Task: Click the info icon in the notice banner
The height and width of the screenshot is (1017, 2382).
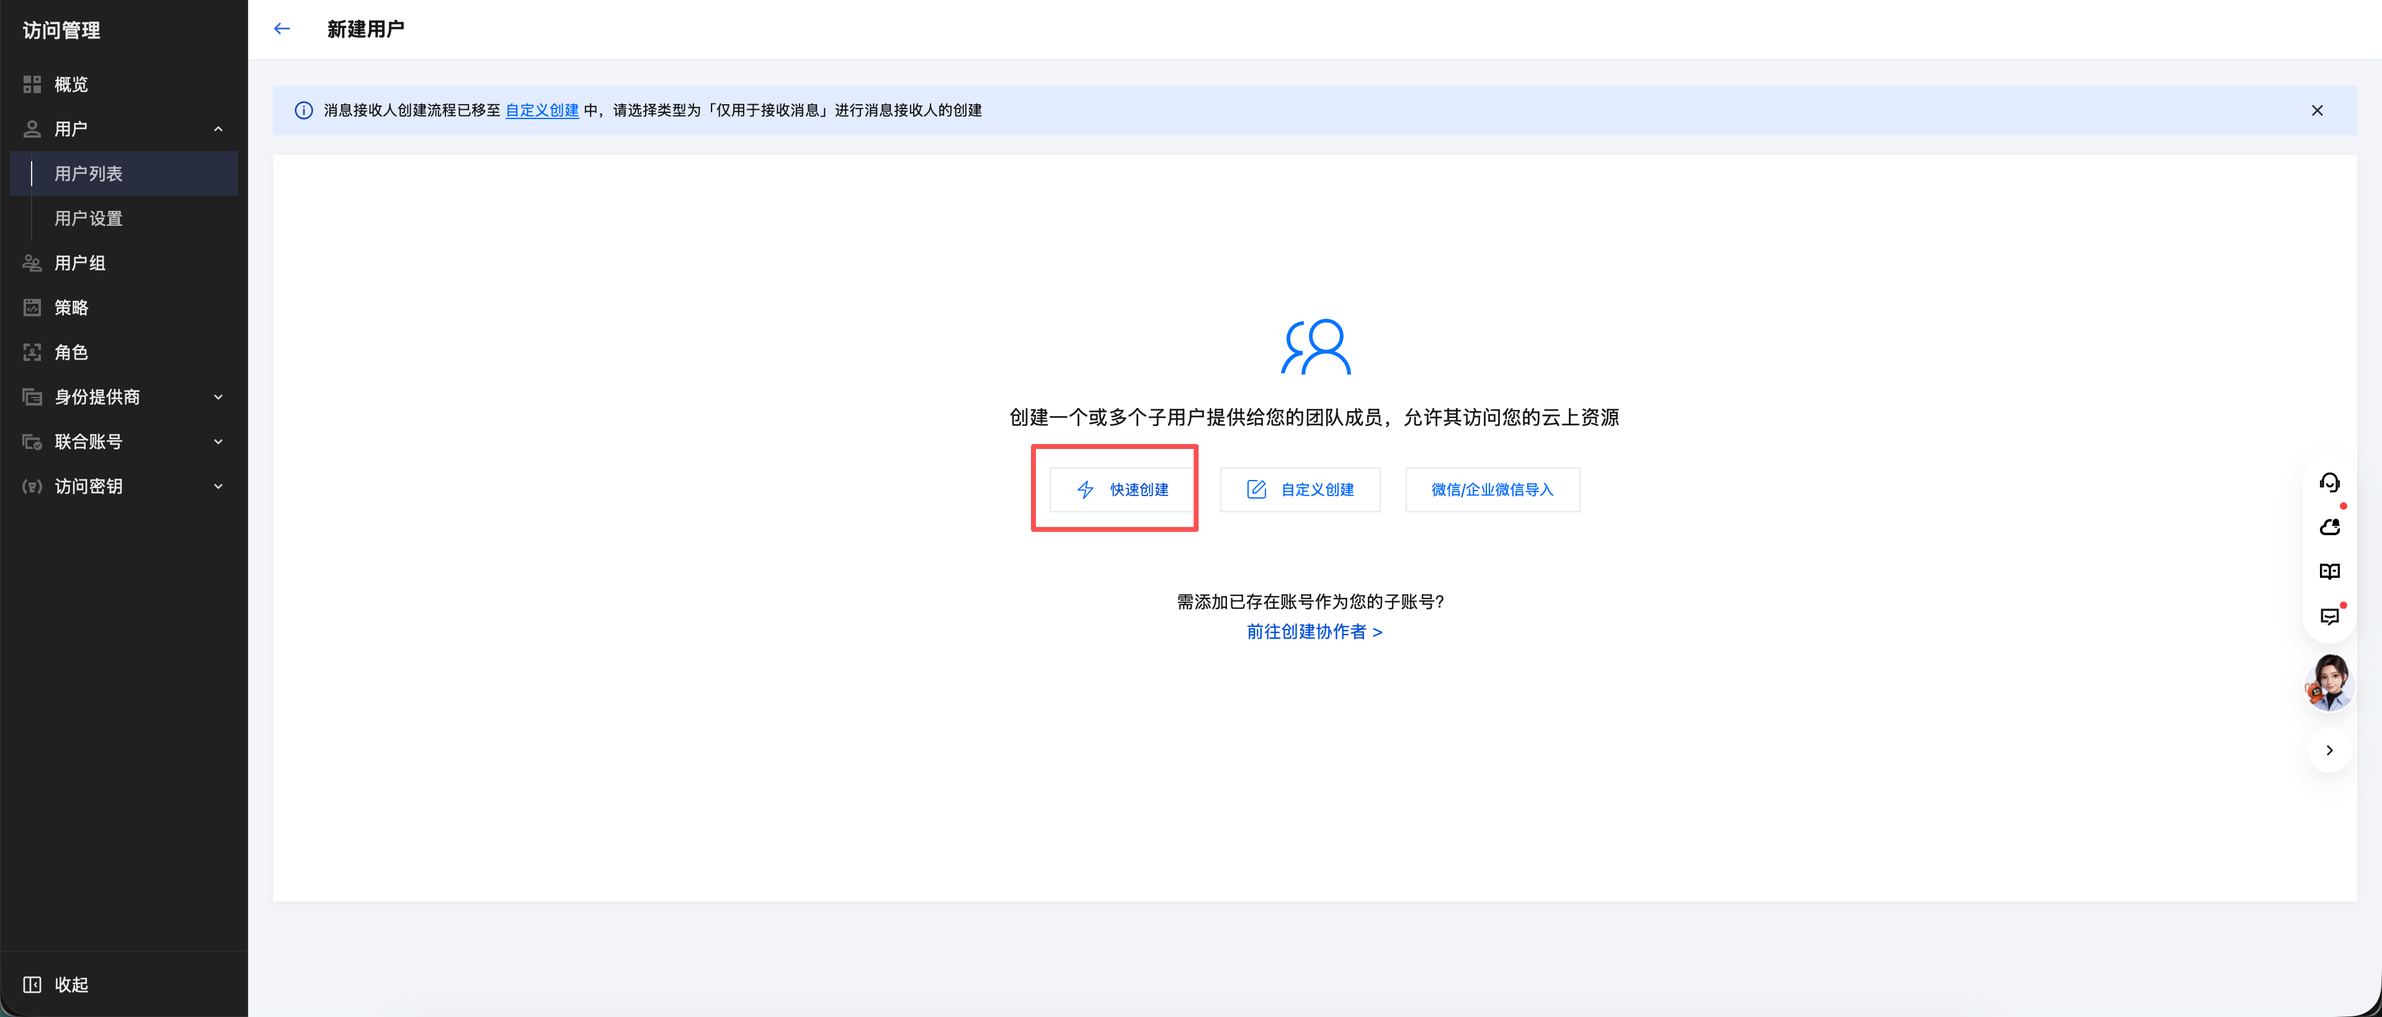Action: (x=303, y=110)
